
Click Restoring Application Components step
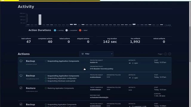click(x=61, y=88)
